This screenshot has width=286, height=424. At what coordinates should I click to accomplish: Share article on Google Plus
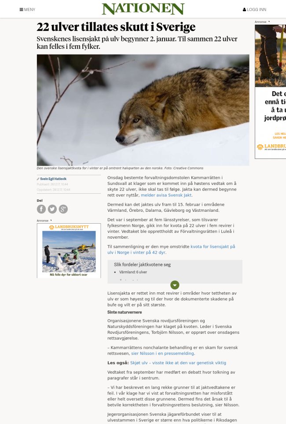click(63, 209)
